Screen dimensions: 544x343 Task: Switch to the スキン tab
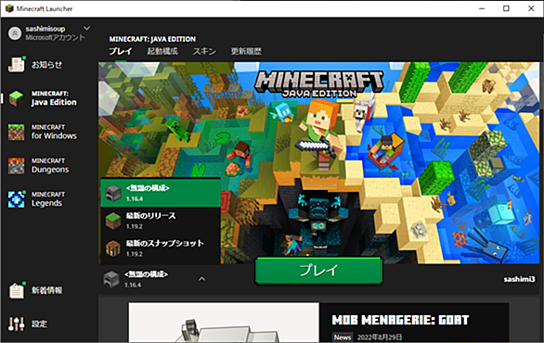[x=204, y=51]
